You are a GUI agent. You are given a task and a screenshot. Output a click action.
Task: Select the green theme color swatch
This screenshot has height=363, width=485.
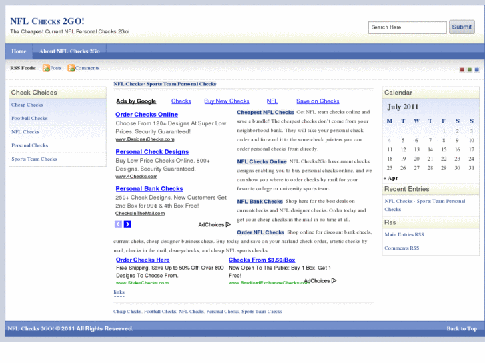[x=470, y=69]
